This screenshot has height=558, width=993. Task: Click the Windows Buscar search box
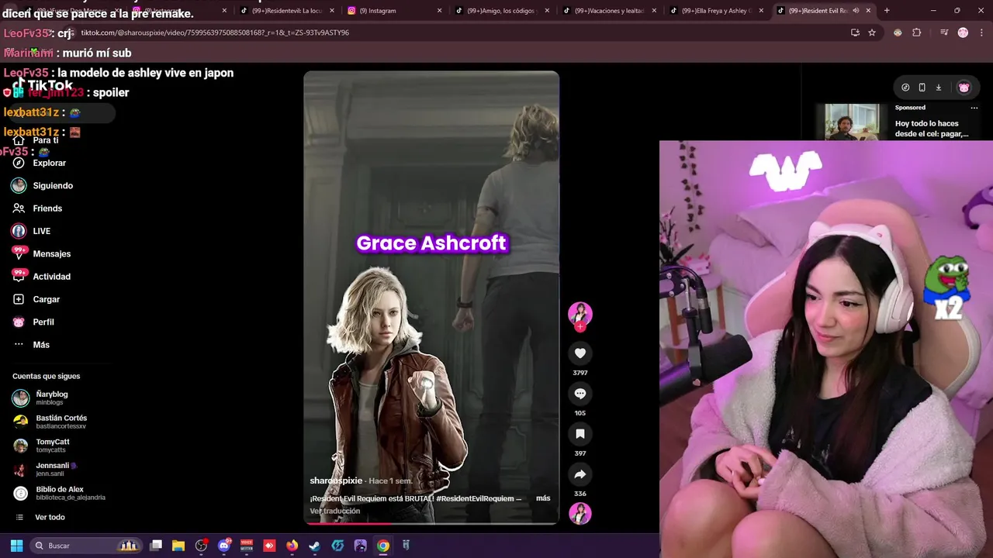coord(87,546)
